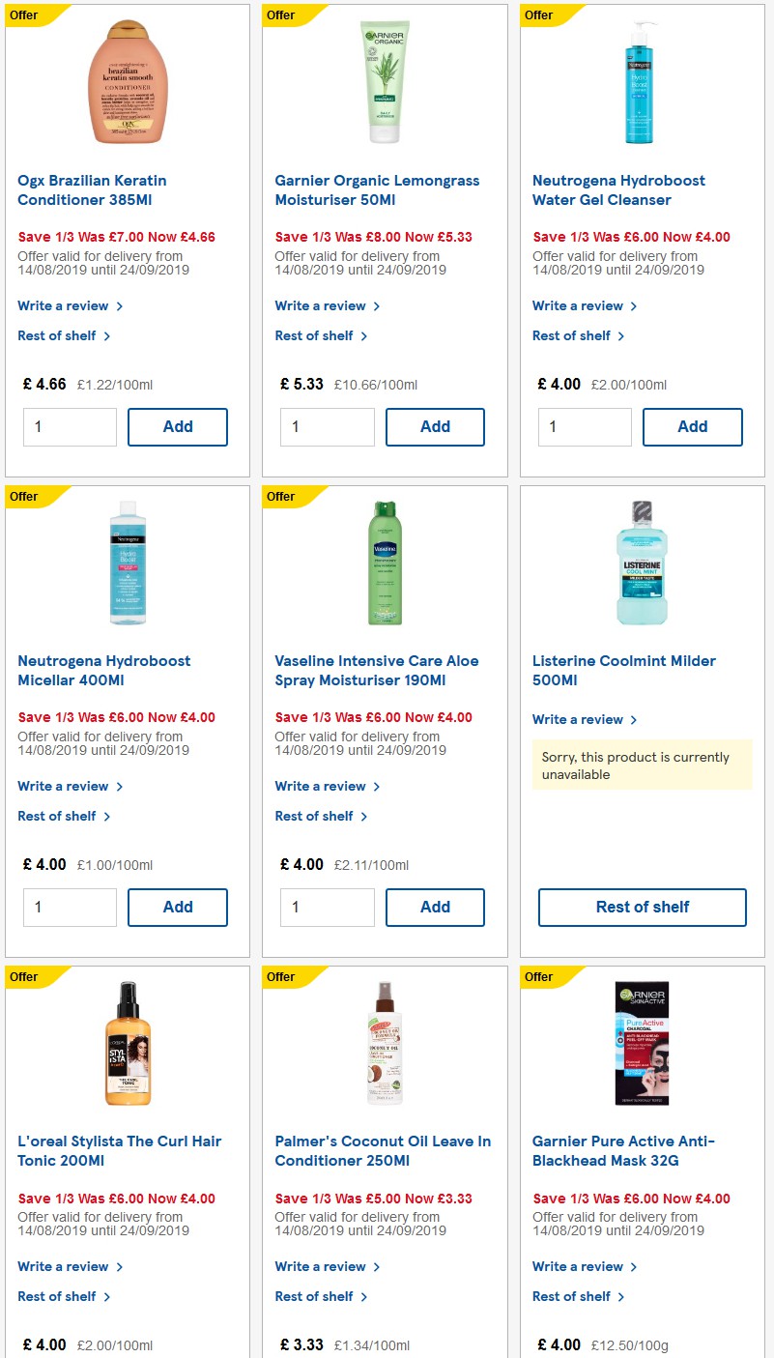Open Write a review for Vaseline Aloe Spray

click(x=321, y=786)
